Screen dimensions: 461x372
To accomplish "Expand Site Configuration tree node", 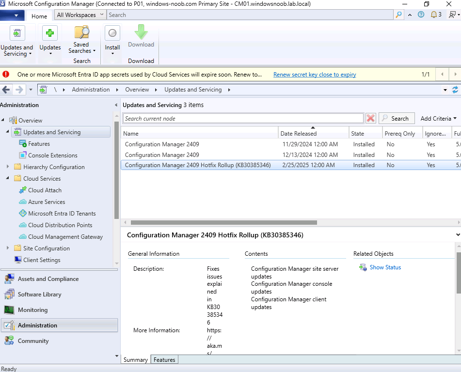I will click(x=8, y=248).
